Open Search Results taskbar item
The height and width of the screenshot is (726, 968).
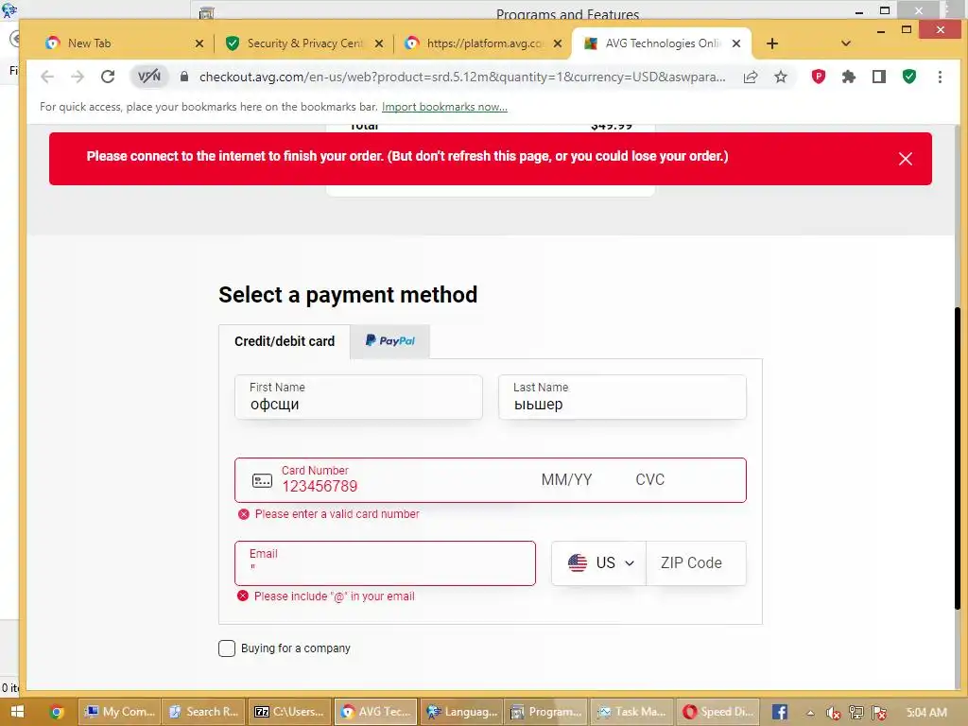pos(204,712)
